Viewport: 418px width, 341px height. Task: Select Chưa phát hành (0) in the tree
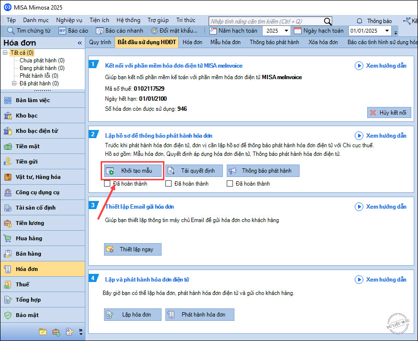tap(42, 60)
